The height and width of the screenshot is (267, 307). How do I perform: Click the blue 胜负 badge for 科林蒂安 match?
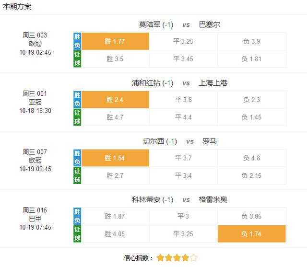77,216
